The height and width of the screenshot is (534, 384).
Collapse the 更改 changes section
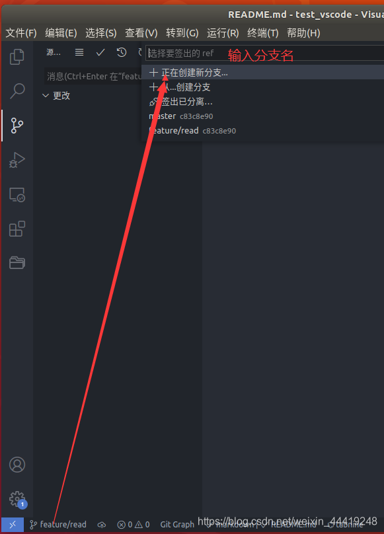pyautogui.click(x=56, y=96)
